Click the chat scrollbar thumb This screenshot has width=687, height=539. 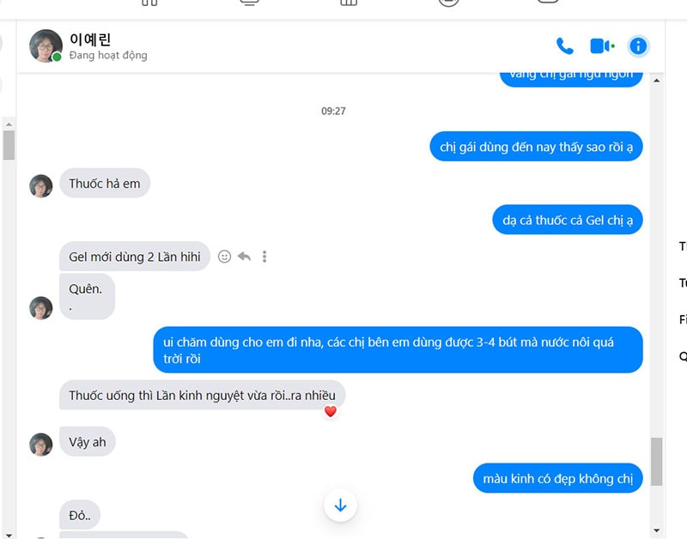[656, 462]
